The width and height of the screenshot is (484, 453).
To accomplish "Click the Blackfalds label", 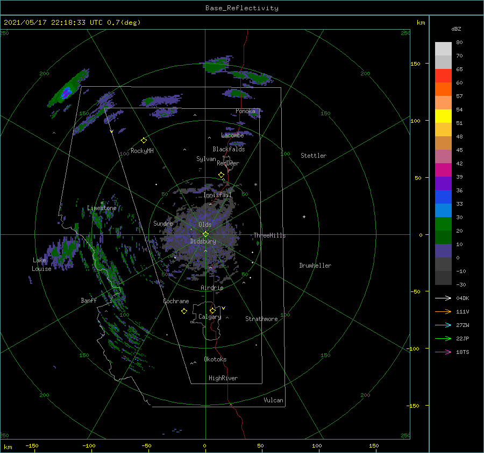I will tap(229, 149).
